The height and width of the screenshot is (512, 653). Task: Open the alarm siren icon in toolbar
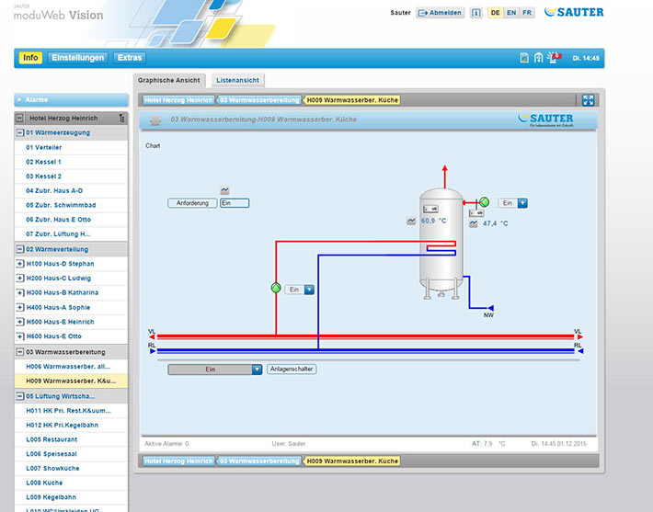(x=554, y=58)
